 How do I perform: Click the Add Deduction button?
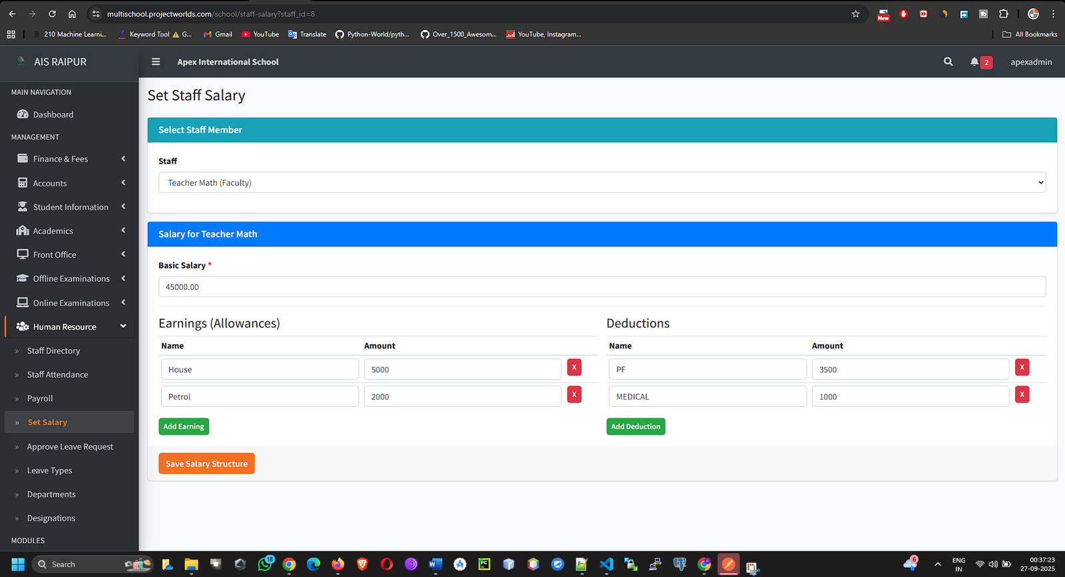point(636,427)
